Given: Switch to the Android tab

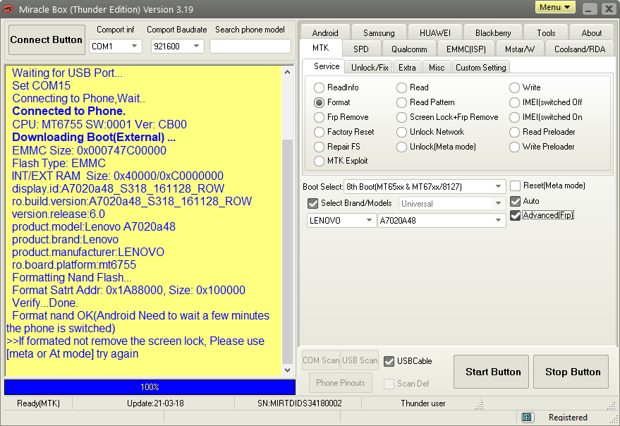Looking at the screenshot, I should click(325, 33).
